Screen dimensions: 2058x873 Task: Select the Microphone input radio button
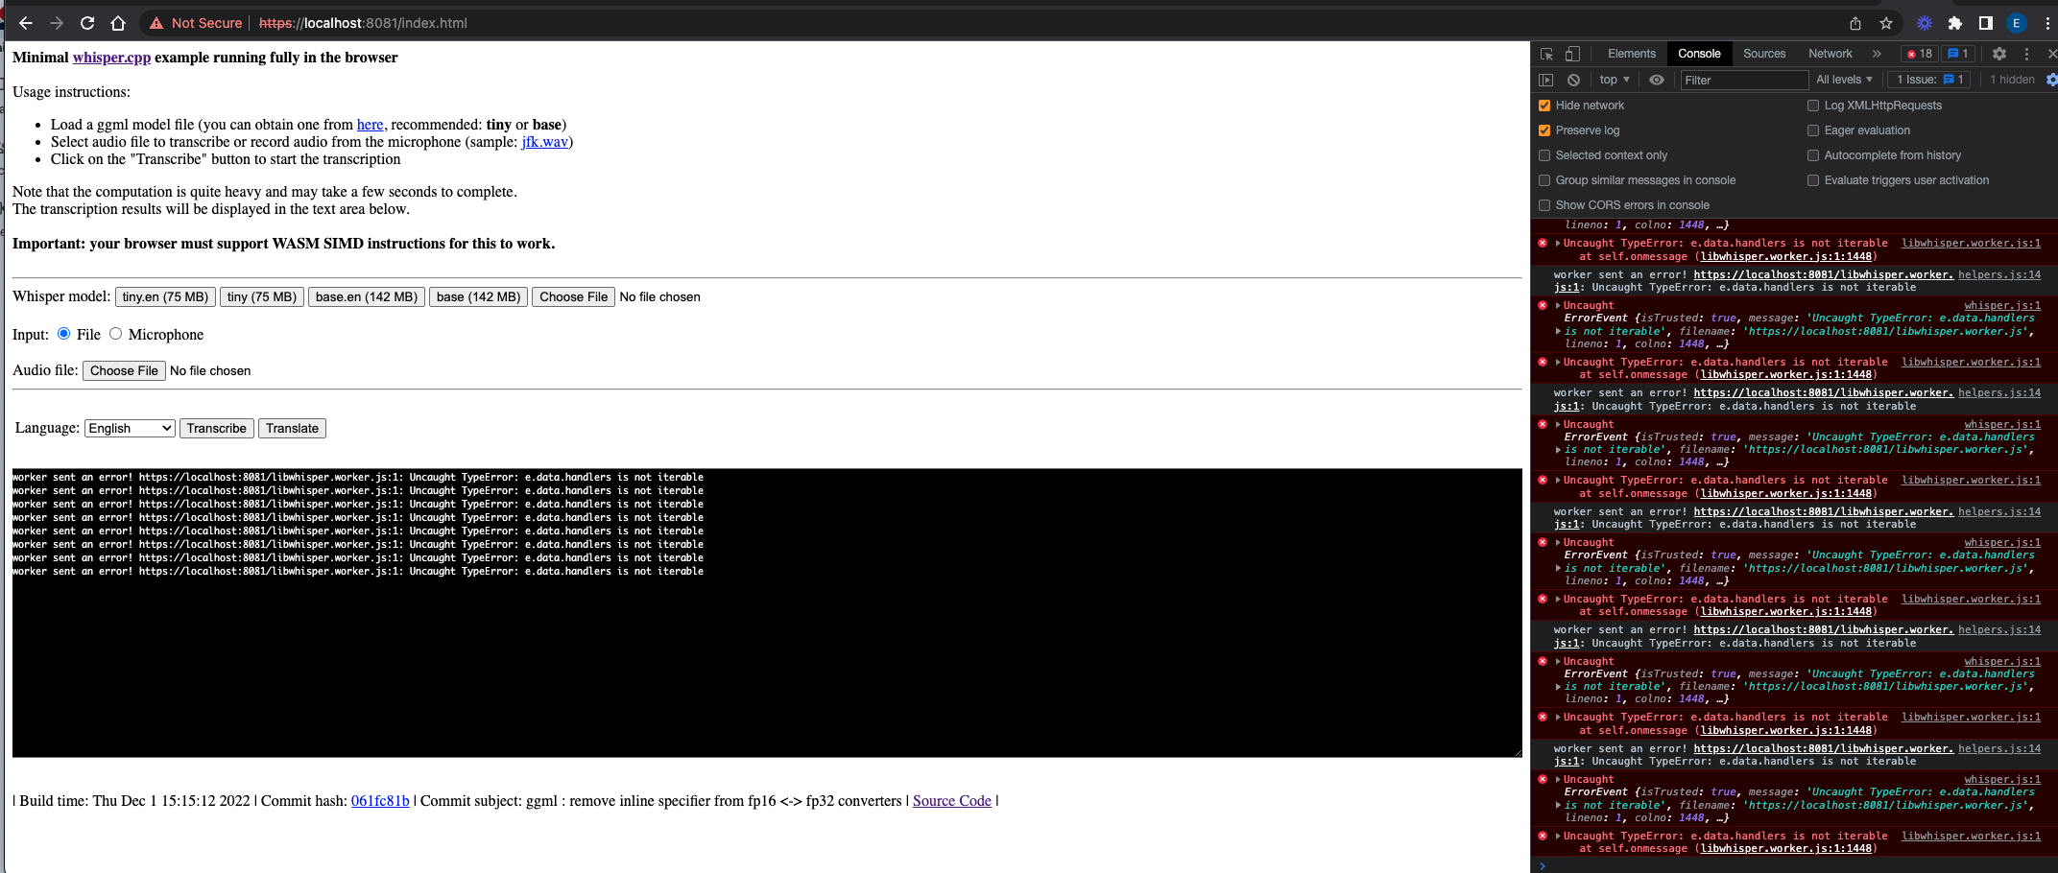[116, 334]
